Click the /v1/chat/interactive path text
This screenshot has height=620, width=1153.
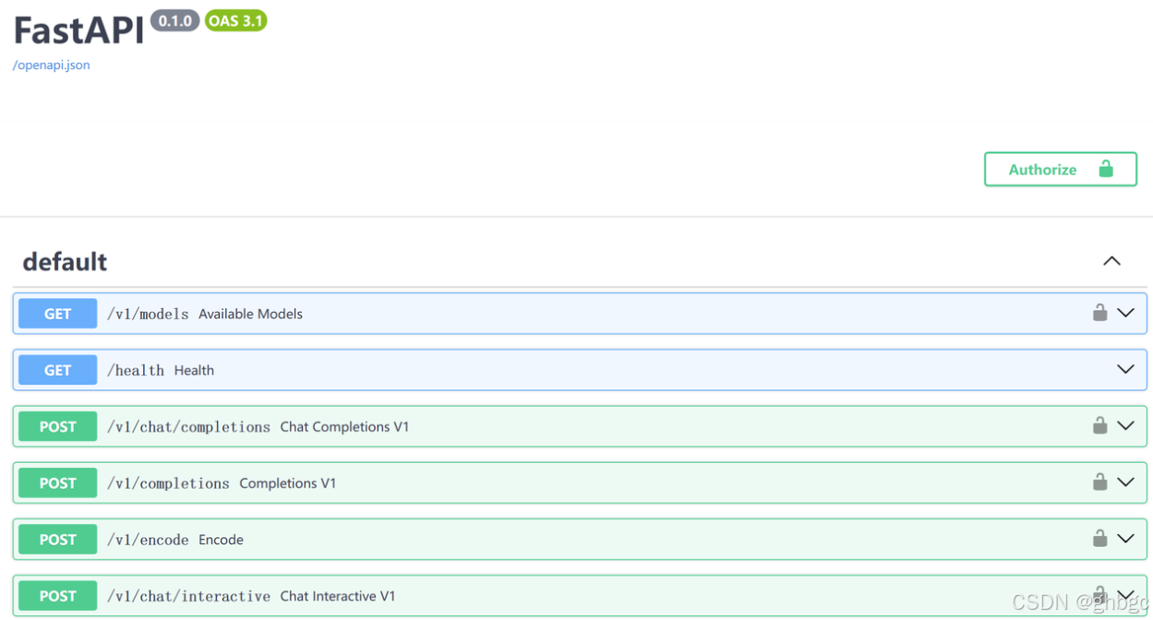pos(188,595)
